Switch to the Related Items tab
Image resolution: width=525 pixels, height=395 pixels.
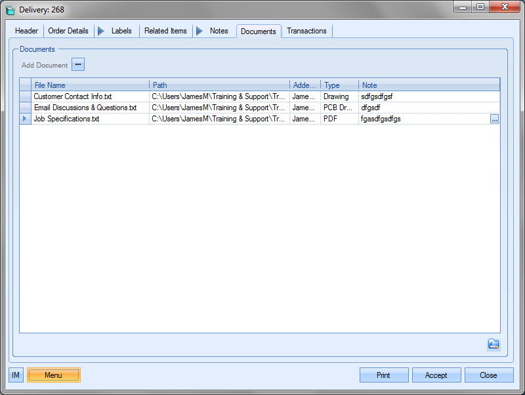pyautogui.click(x=165, y=31)
